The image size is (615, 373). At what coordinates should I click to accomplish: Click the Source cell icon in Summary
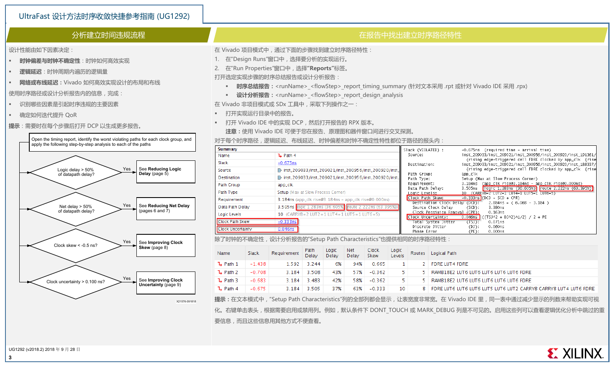pyautogui.click(x=280, y=170)
